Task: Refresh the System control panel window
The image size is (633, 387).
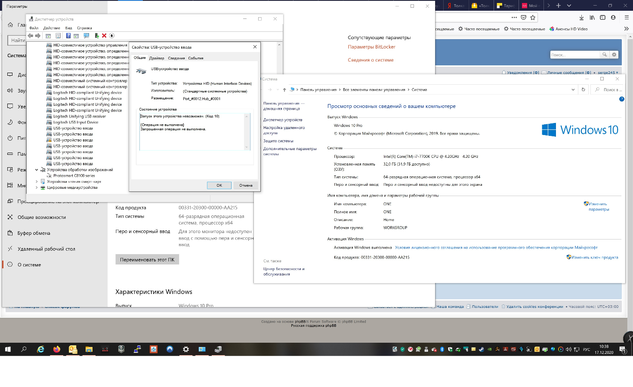Action: [584, 89]
